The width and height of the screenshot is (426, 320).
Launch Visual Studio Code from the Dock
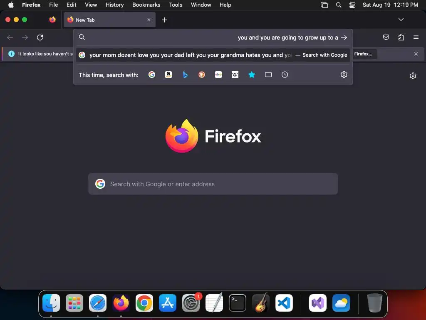coord(284,303)
